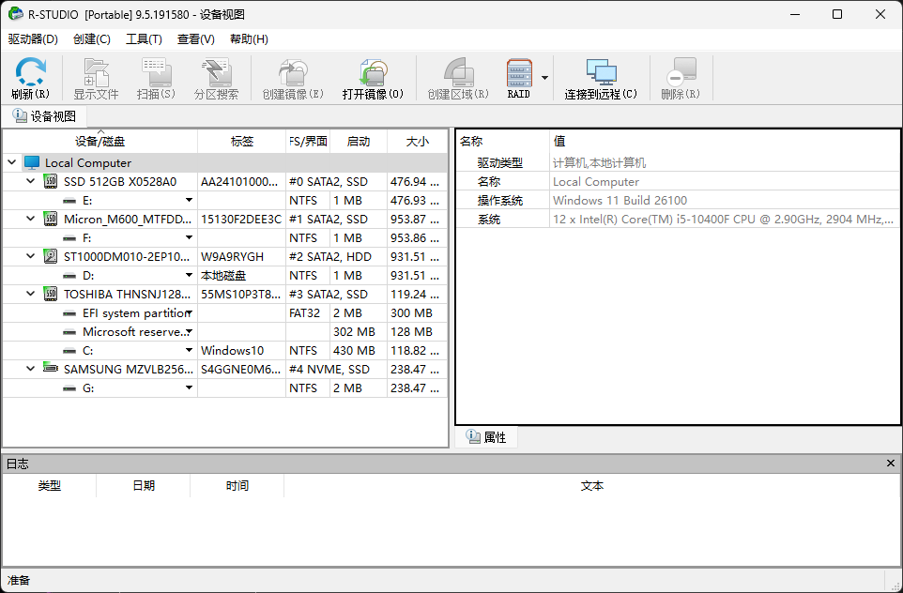Open the View (查看) menu
This screenshot has width=903, height=593.
coord(196,39)
